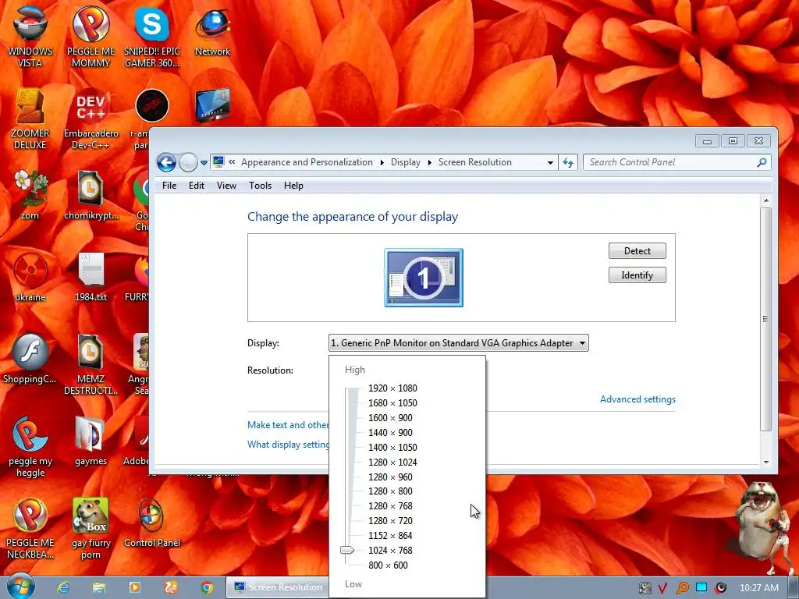The height and width of the screenshot is (599, 799).
Task: Select the gaymes folder icon
Action: (91, 441)
